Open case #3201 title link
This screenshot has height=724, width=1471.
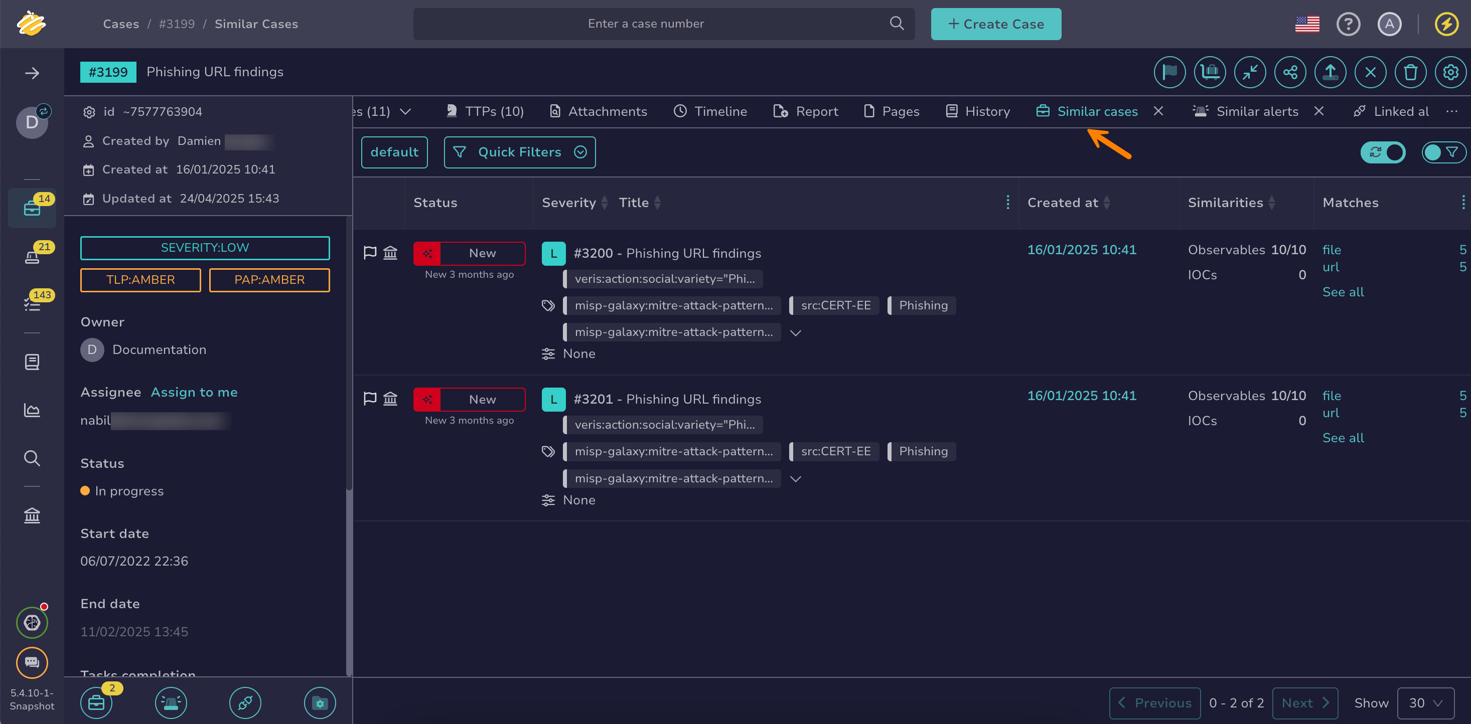pos(667,400)
